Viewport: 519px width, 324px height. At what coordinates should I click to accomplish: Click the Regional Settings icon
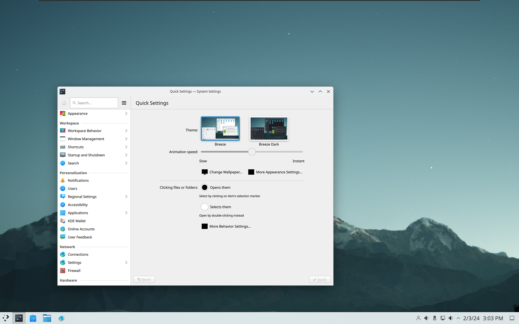63,197
